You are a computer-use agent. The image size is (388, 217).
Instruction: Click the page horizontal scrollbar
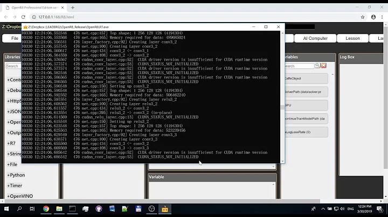[x=162, y=201]
